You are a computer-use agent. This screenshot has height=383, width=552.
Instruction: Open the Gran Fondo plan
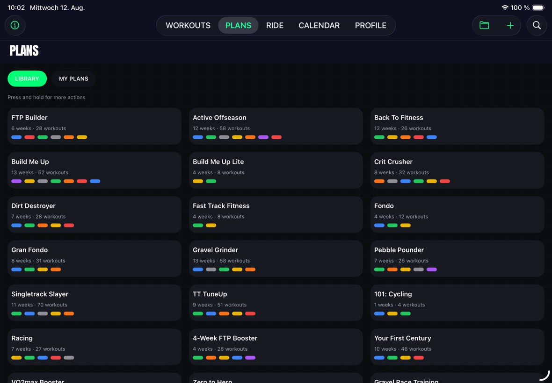pyautogui.click(x=94, y=259)
